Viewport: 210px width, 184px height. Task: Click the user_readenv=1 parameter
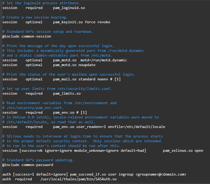pyautogui.click(x=90, y=127)
